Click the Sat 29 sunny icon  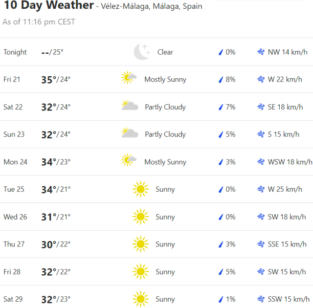point(140,299)
